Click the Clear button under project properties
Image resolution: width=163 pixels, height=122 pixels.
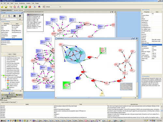pyautogui.click(x=14, y=54)
